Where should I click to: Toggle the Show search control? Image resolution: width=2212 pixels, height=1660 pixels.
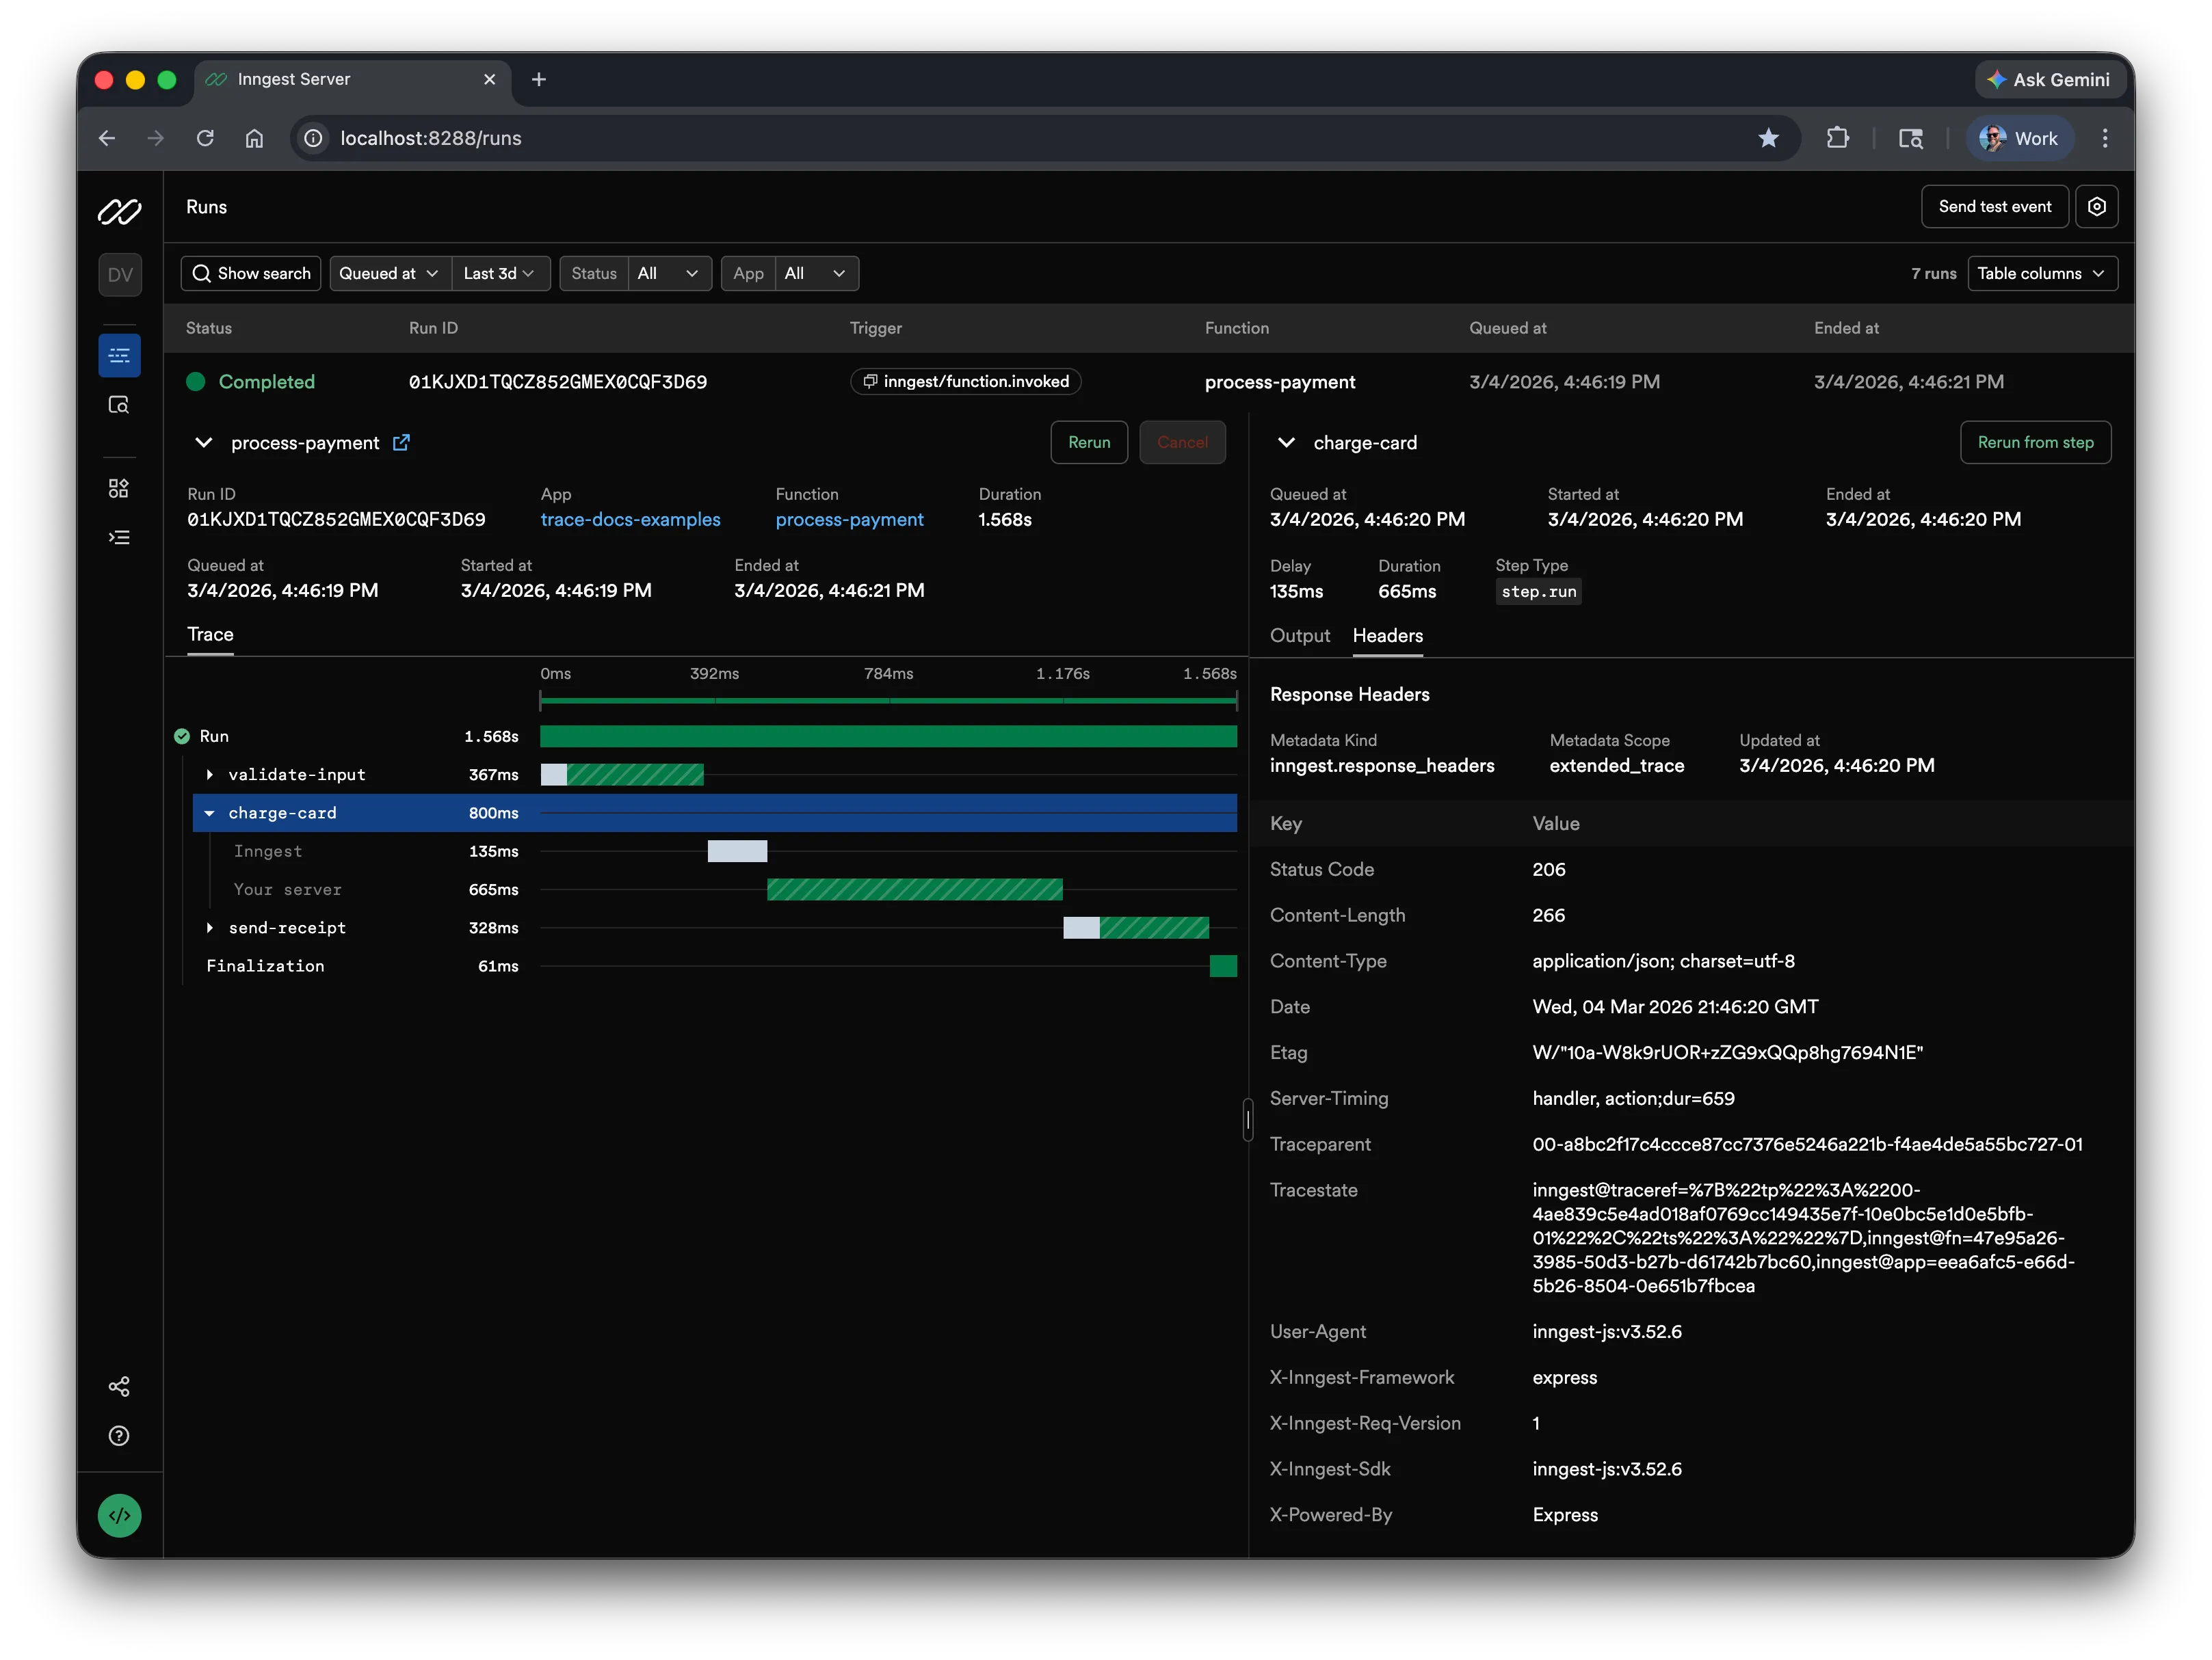pos(250,273)
